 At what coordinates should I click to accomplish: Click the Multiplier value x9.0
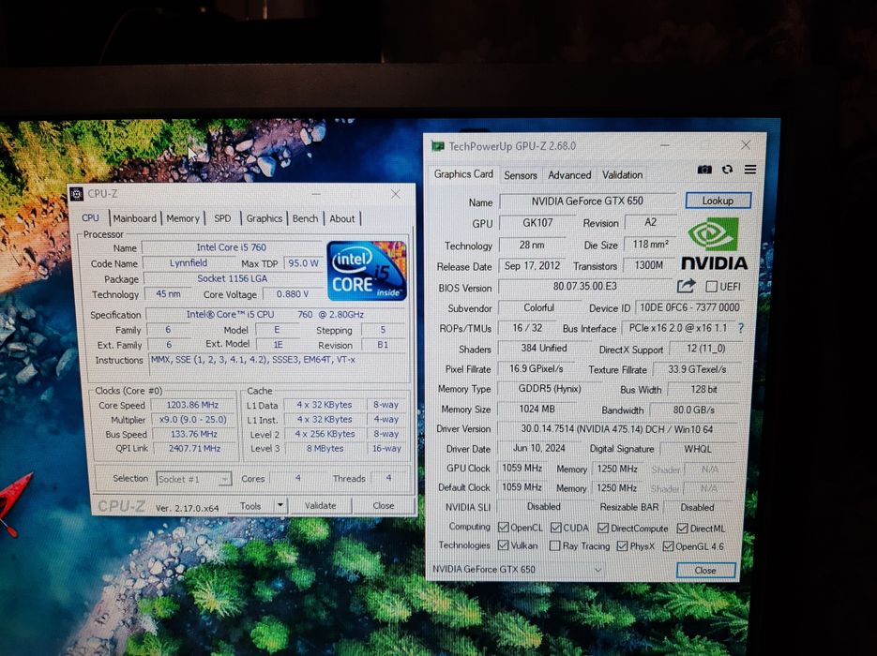pyautogui.click(x=192, y=420)
